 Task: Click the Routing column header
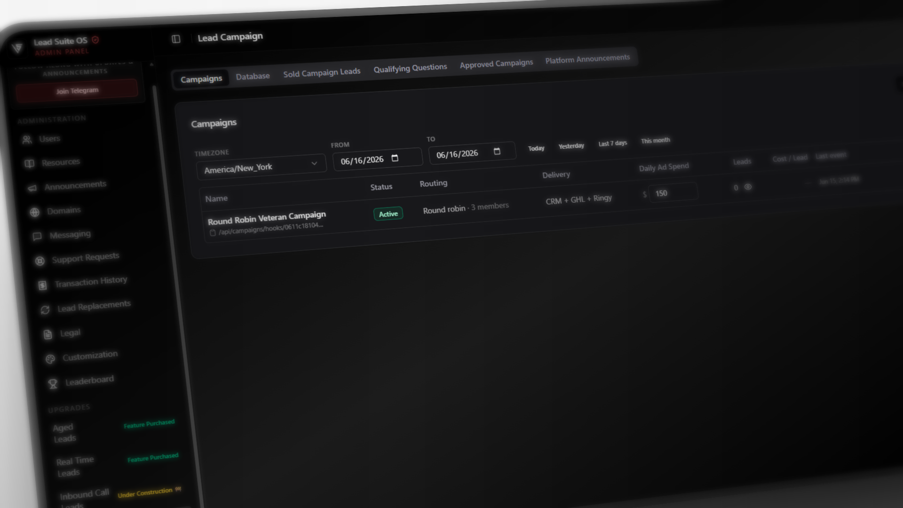pos(433,183)
